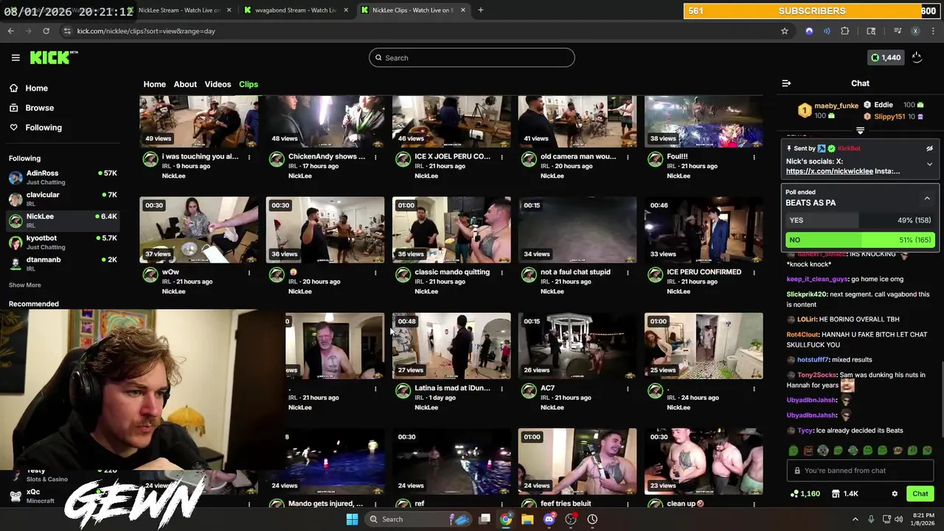Open the shop icon showing 1.4K
Image resolution: width=944 pixels, height=531 pixels.
845,493
